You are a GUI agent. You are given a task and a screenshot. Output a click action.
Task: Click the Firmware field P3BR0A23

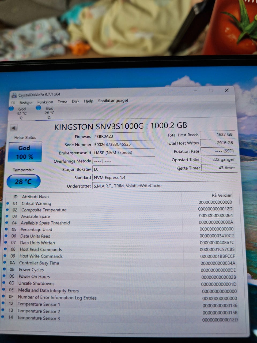click(x=124, y=136)
